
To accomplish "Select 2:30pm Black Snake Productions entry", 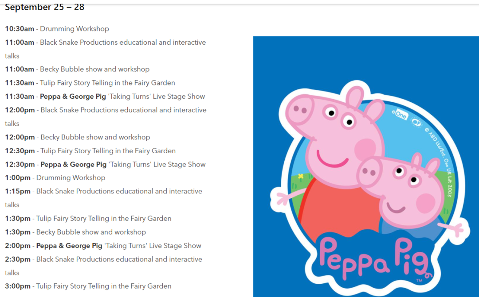I will 103,266.
